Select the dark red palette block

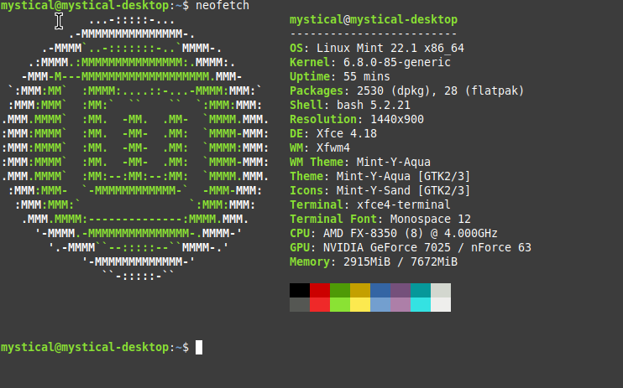(x=319, y=290)
